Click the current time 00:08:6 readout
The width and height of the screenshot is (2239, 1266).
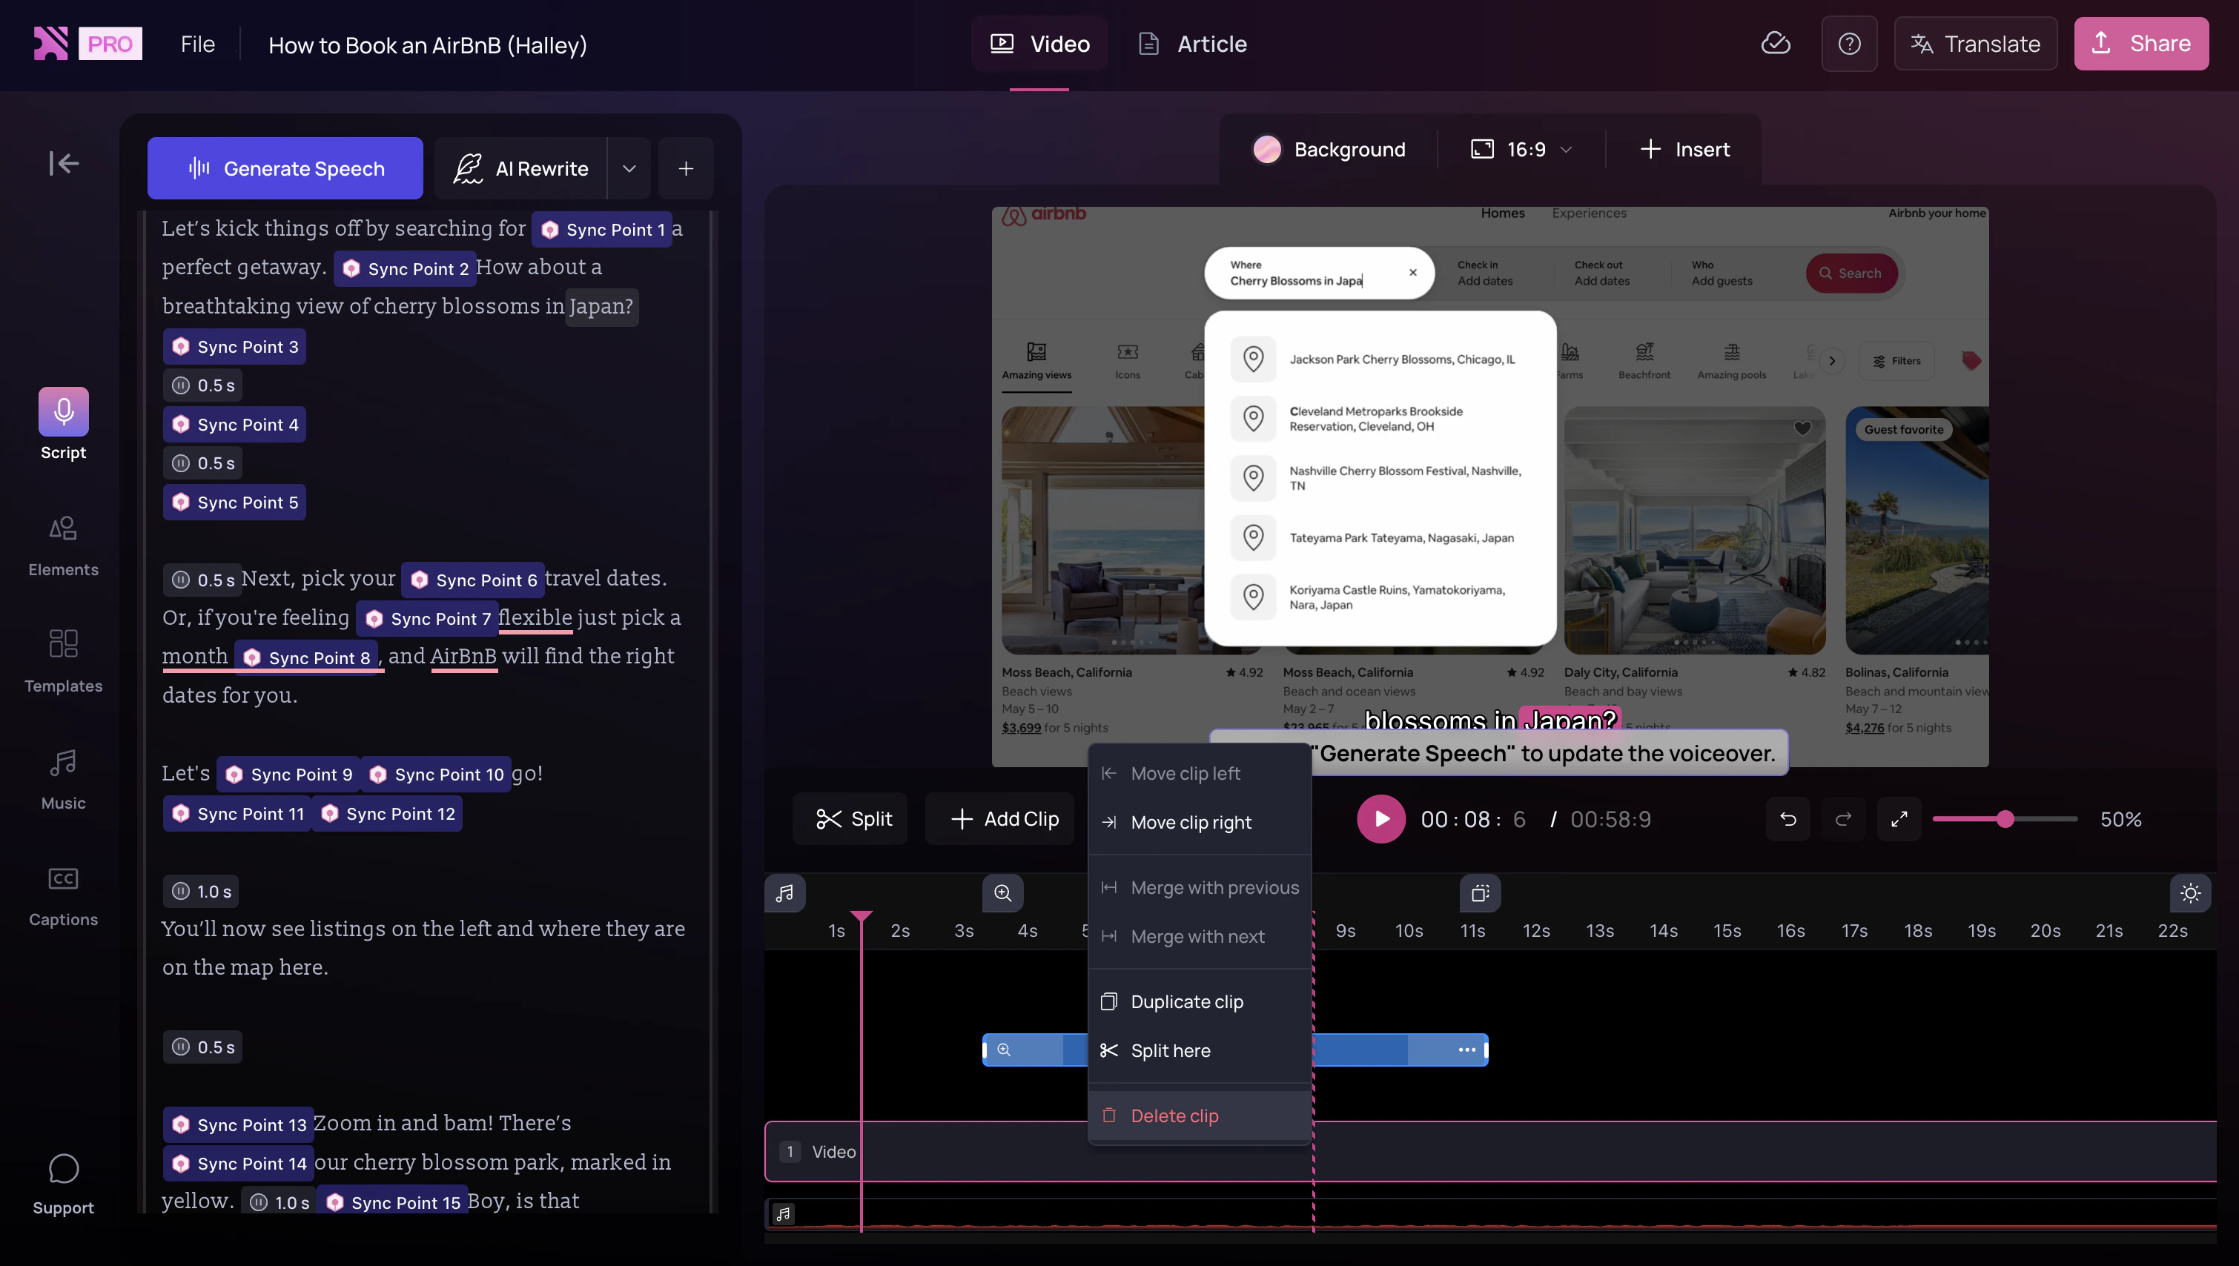point(1472,819)
